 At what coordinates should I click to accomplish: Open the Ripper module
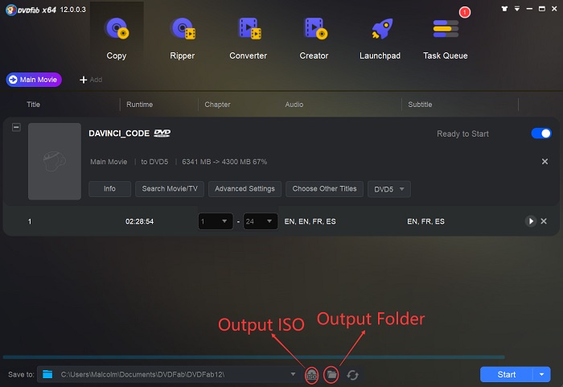pos(183,38)
